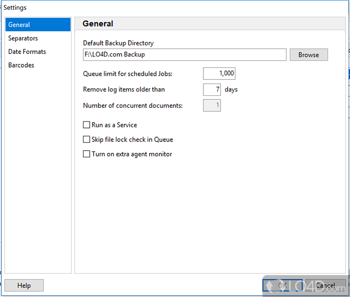
Task: Click the log retention days field showing 7
Action: pyautogui.click(x=212, y=89)
